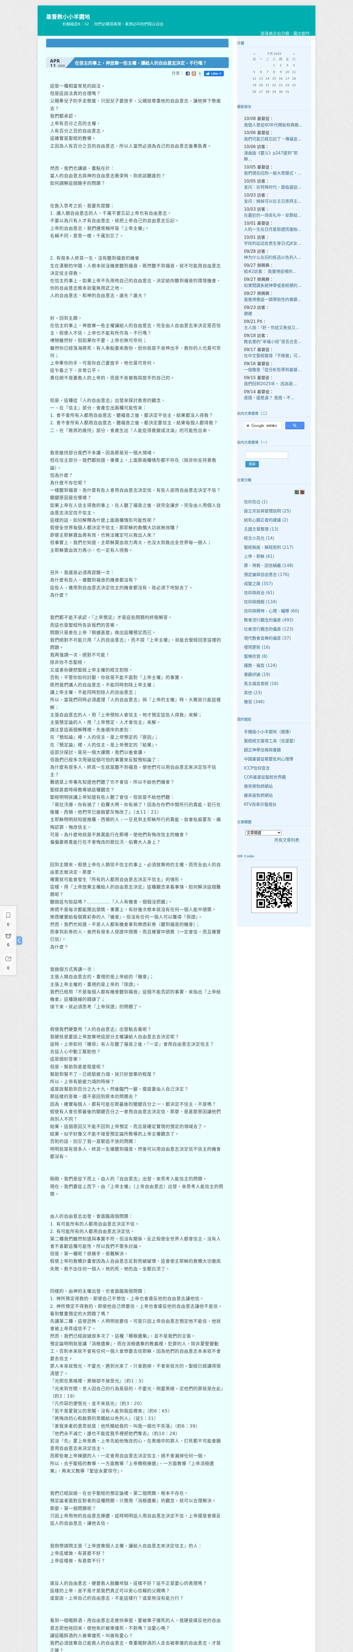This screenshot has width=353, height=1652.
Task: Click the bookmark icon in floating sidebar
Action: pos(8,915)
